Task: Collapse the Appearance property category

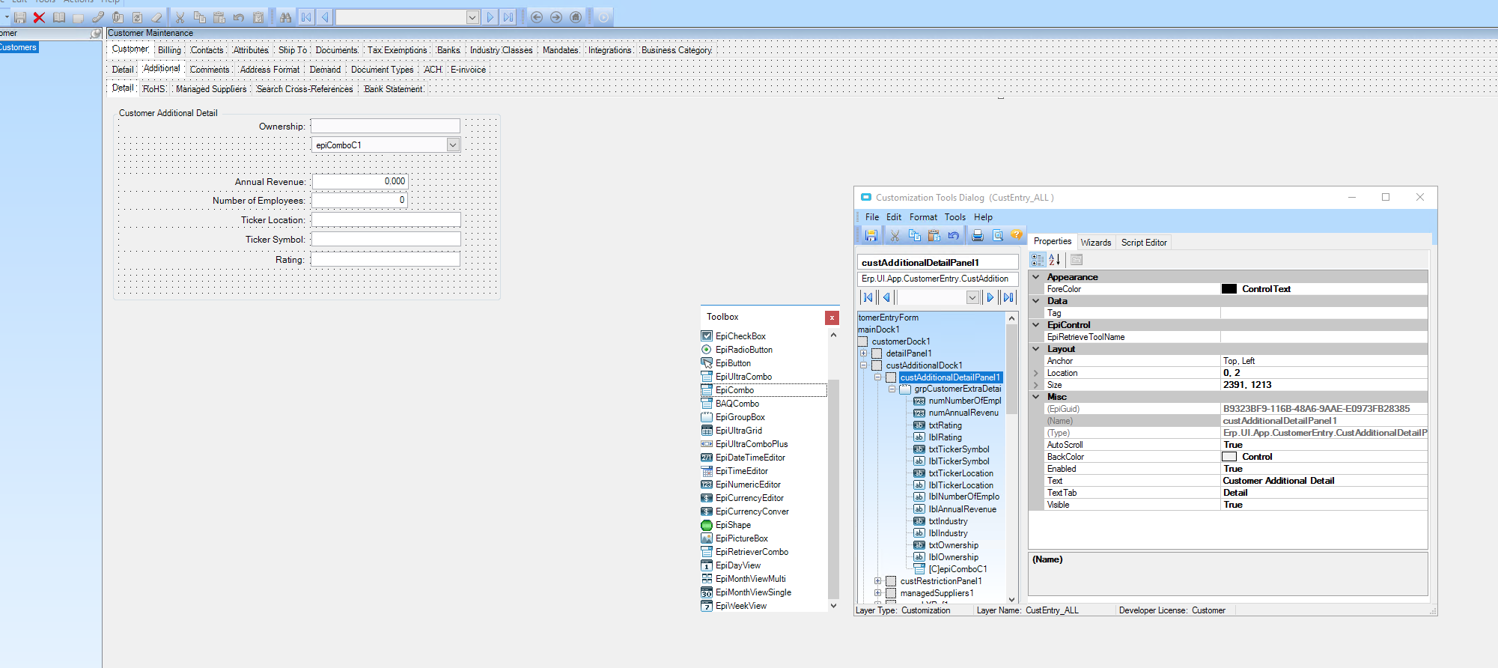Action: [x=1036, y=277]
